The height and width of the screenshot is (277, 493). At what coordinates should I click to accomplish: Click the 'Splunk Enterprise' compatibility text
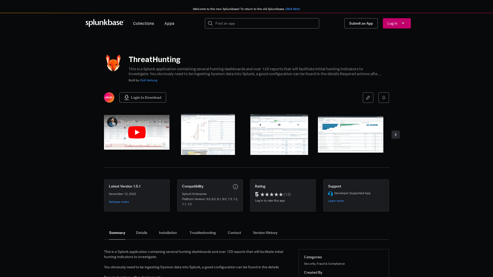[194, 194]
